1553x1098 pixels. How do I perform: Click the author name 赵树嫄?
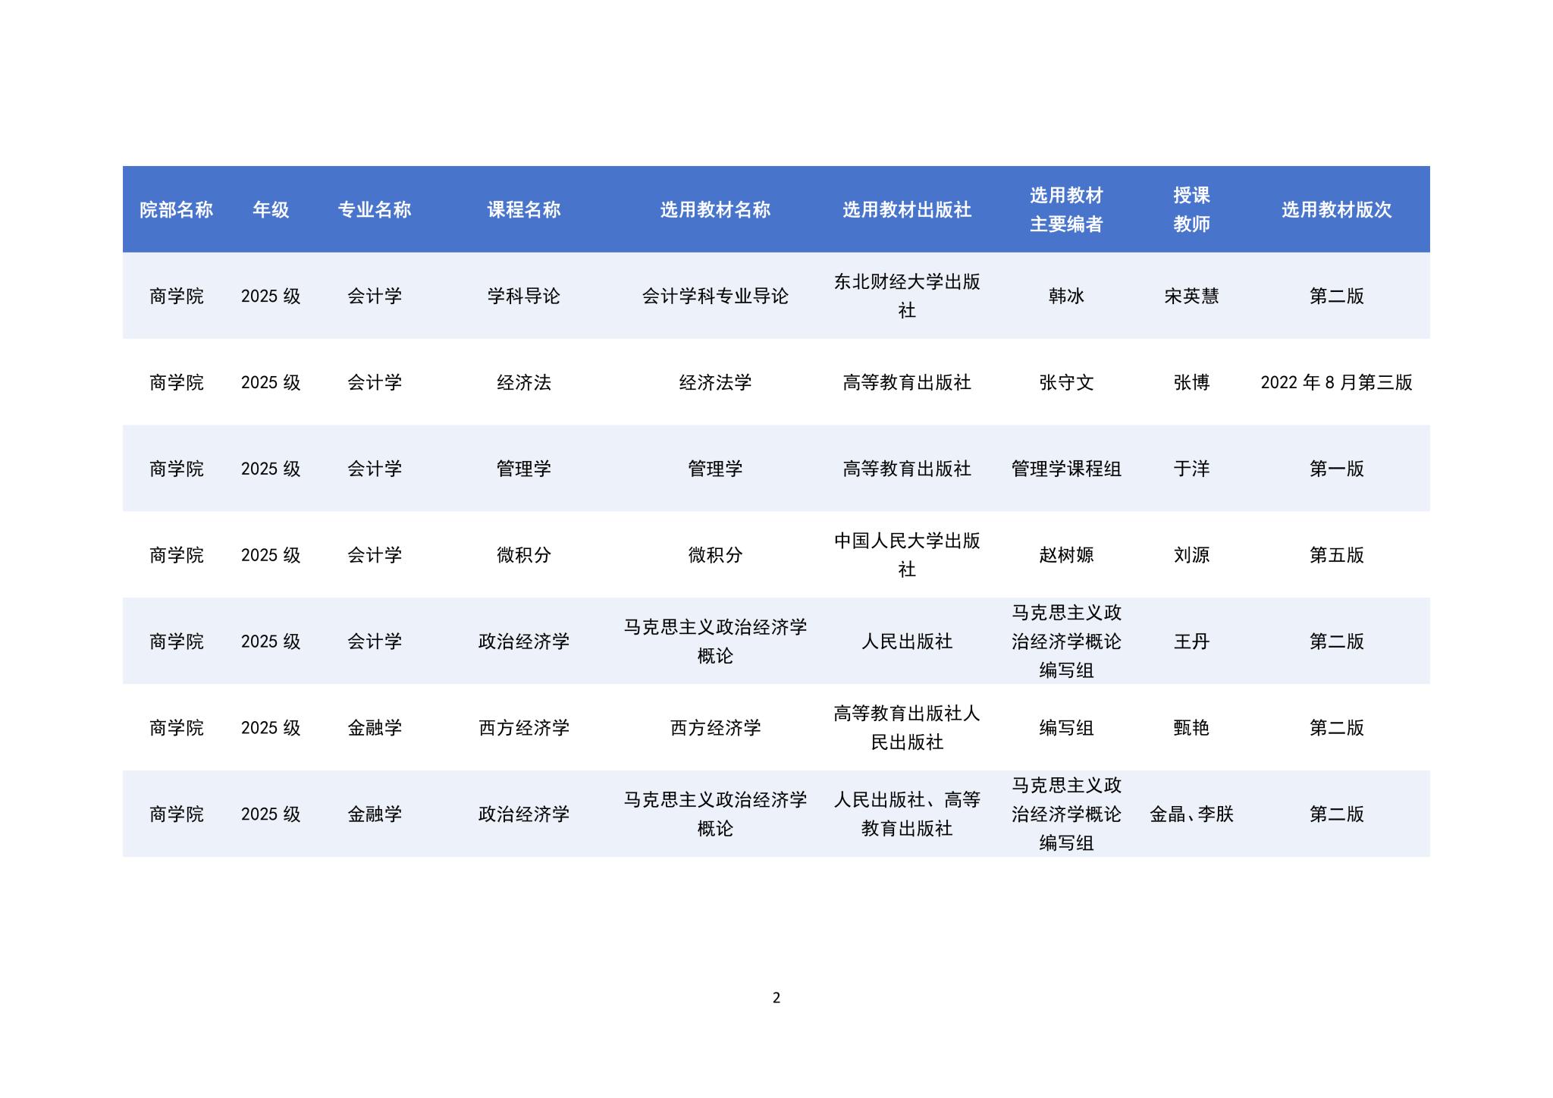tap(1066, 555)
